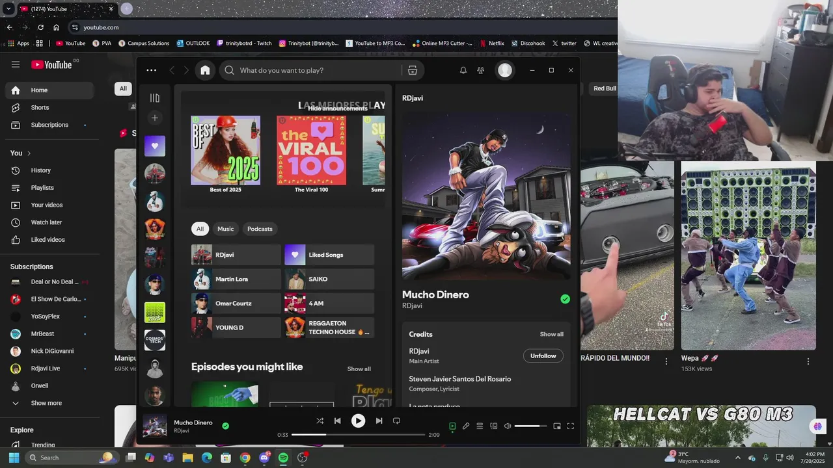This screenshot has width=833, height=468.
Task: Open the Spotify profile avatar
Action: [x=505, y=70]
